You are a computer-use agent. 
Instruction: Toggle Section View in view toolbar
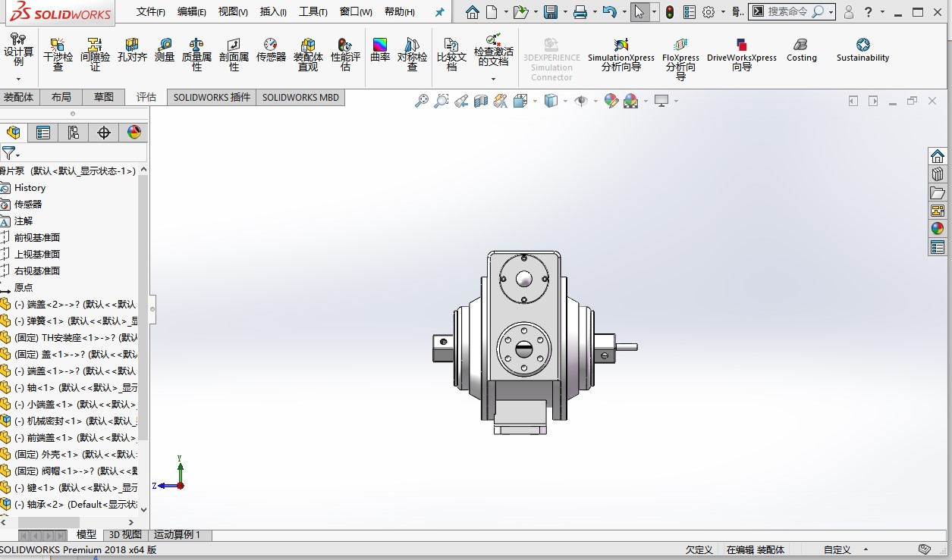[480, 101]
